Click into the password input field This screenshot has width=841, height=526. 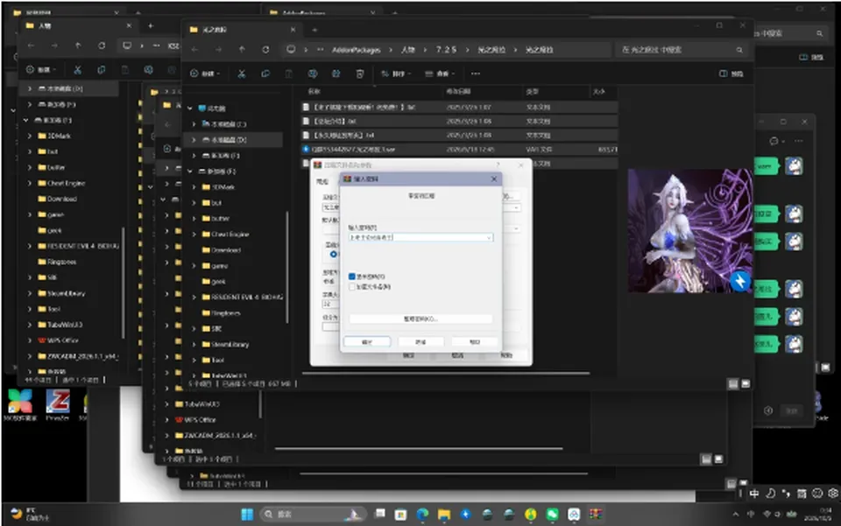click(x=420, y=237)
